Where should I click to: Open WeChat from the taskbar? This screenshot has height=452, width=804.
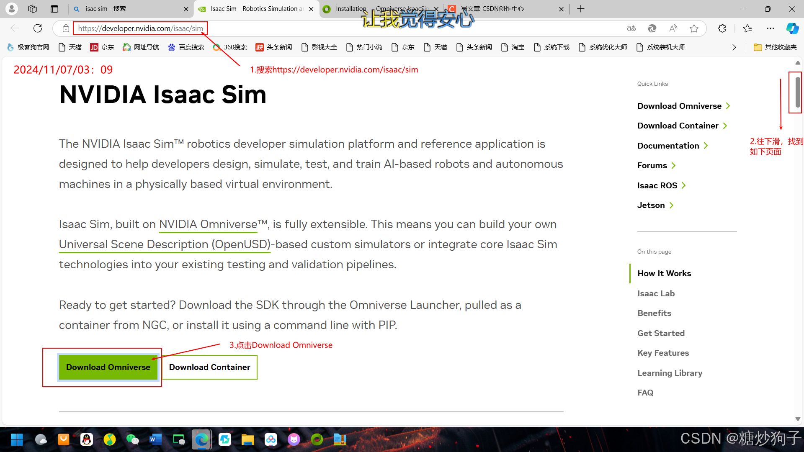132,439
